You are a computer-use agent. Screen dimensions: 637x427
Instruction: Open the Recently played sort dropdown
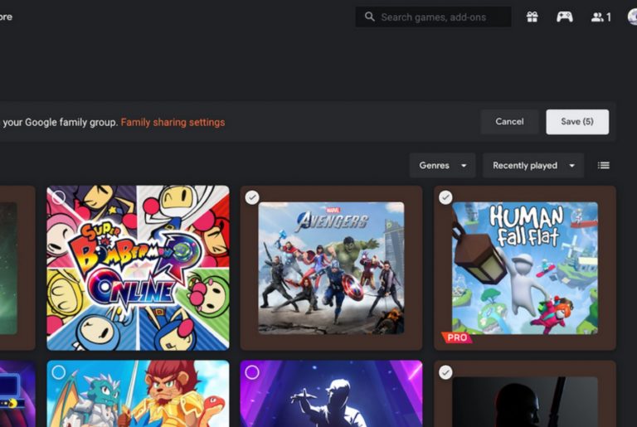tap(533, 165)
